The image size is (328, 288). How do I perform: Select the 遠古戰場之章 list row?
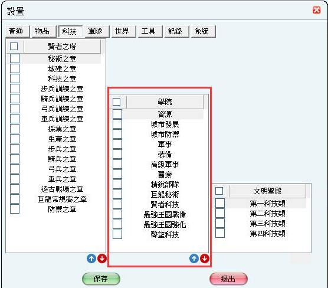click(x=55, y=189)
